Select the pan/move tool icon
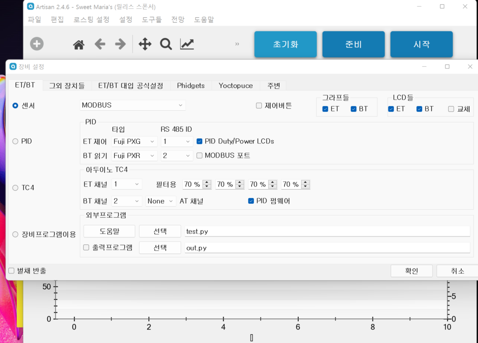Screen dimensions: 478x343 pyautogui.click(x=145, y=44)
